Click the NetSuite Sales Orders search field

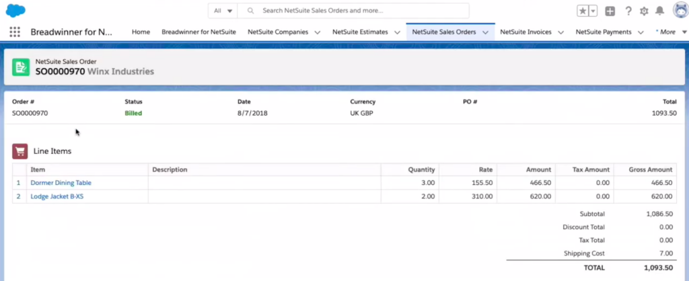tap(353, 11)
